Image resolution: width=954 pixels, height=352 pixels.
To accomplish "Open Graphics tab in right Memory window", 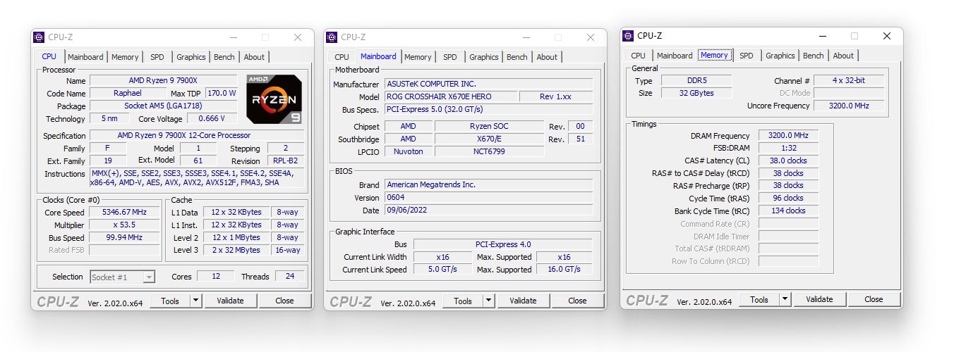I will pyautogui.click(x=780, y=56).
